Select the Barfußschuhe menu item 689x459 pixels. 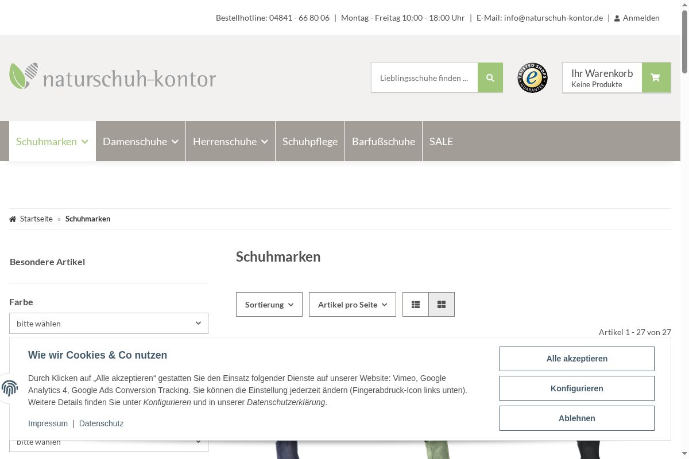point(383,142)
